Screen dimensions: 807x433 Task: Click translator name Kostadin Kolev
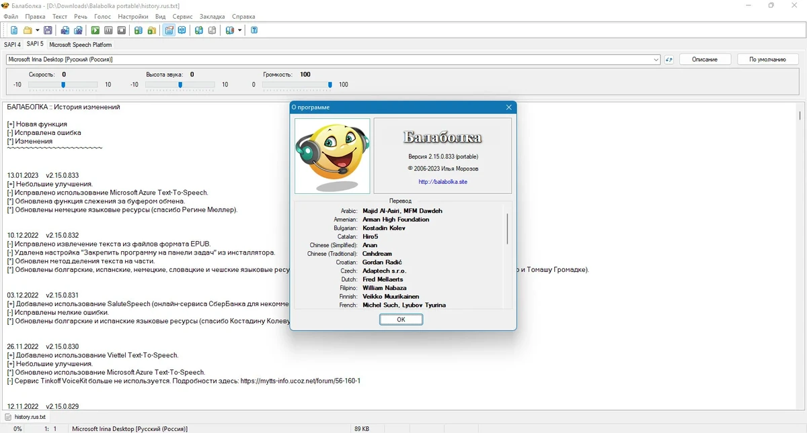(x=384, y=228)
